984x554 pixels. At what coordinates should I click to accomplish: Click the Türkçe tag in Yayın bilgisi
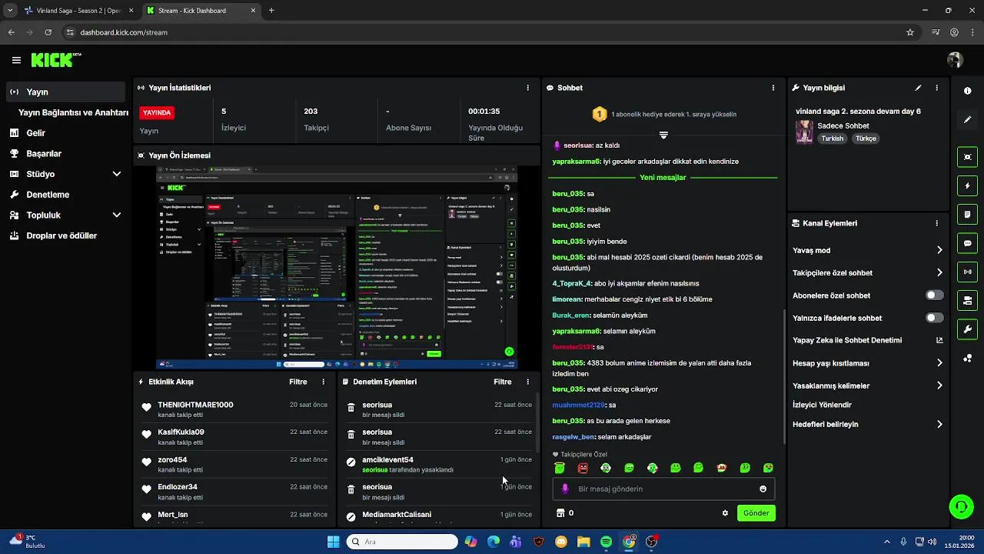866,138
